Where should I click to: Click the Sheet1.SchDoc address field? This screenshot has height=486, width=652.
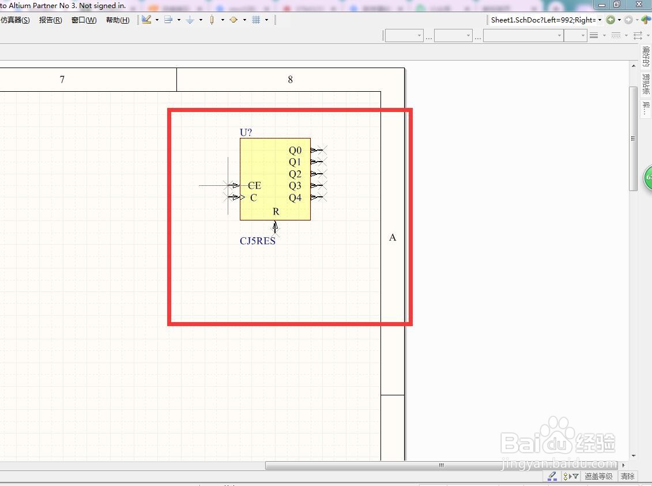coord(542,20)
